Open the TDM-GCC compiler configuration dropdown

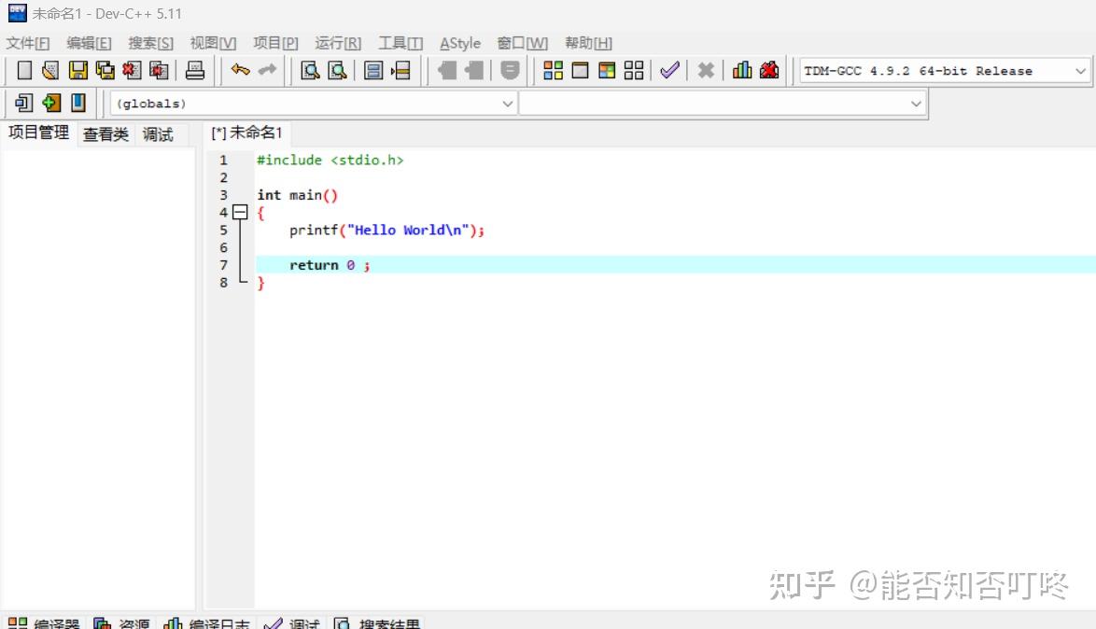click(1080, 70)
